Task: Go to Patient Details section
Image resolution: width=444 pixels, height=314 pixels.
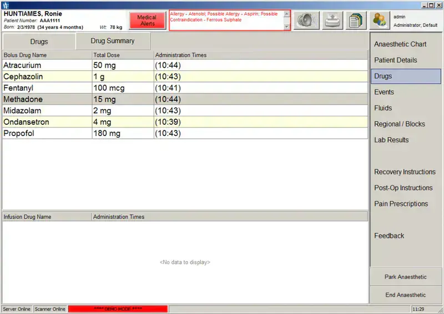Action: 395,60
